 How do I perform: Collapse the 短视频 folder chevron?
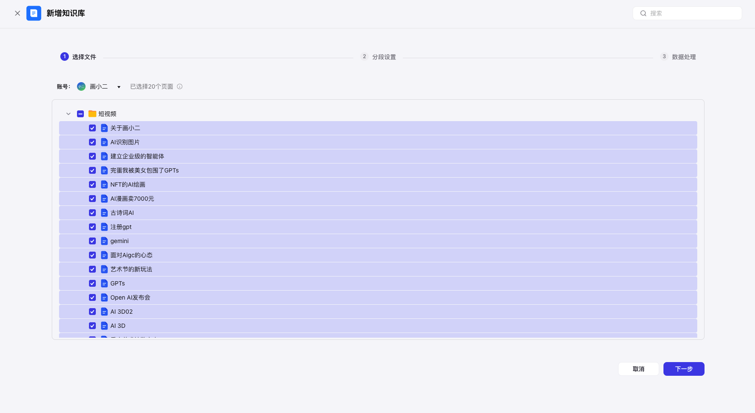tap(68, 114)
